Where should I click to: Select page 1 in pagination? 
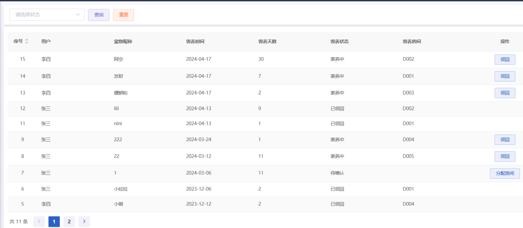pos(54,221)
